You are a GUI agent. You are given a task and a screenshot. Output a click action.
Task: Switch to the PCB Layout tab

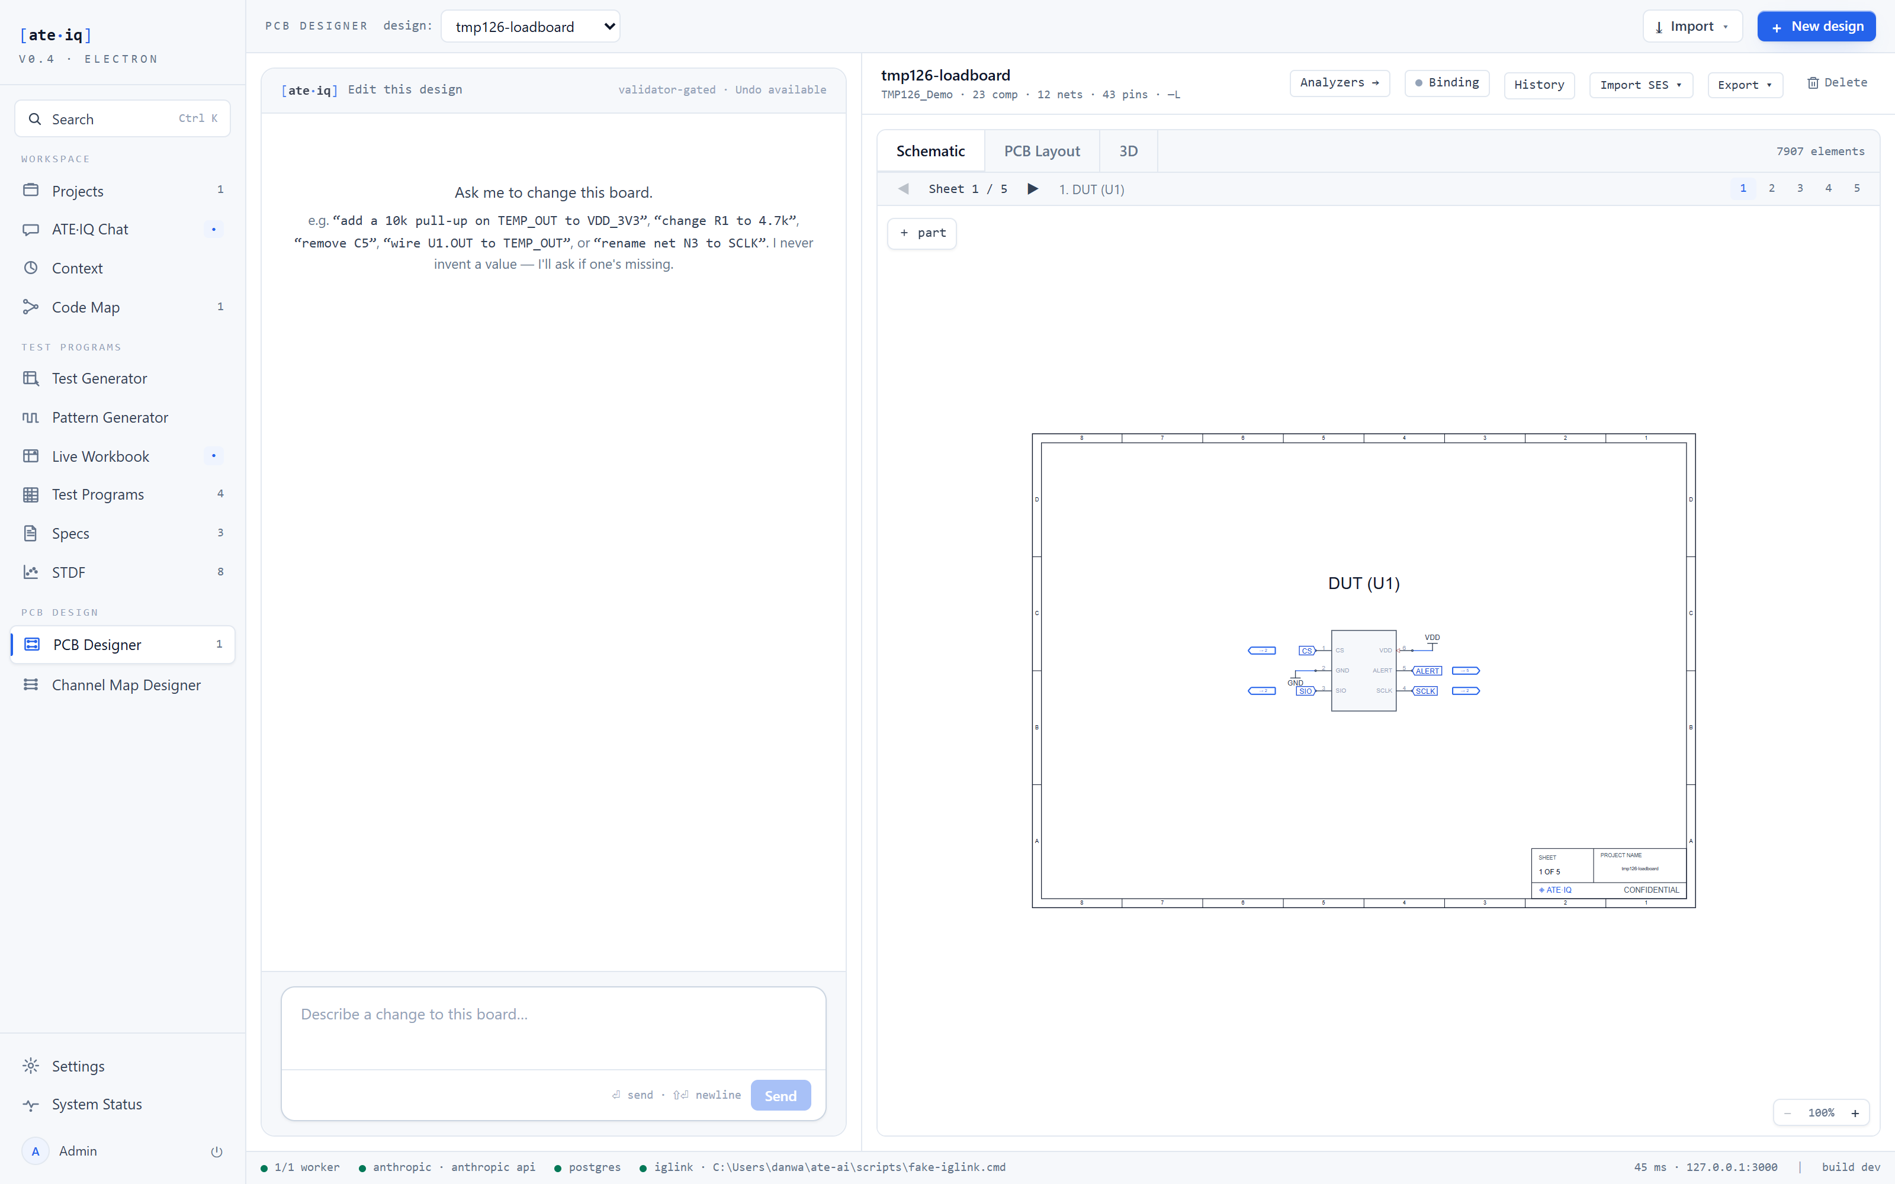[x=1042, y=151]
